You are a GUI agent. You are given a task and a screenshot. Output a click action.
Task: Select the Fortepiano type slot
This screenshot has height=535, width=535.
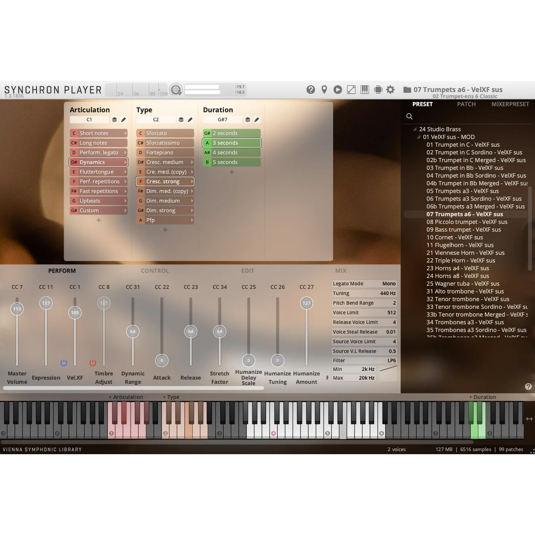[165, 152]
